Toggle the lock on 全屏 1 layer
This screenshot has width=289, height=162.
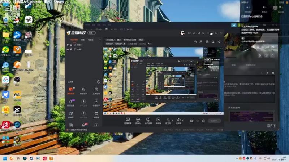pos(71,49)
